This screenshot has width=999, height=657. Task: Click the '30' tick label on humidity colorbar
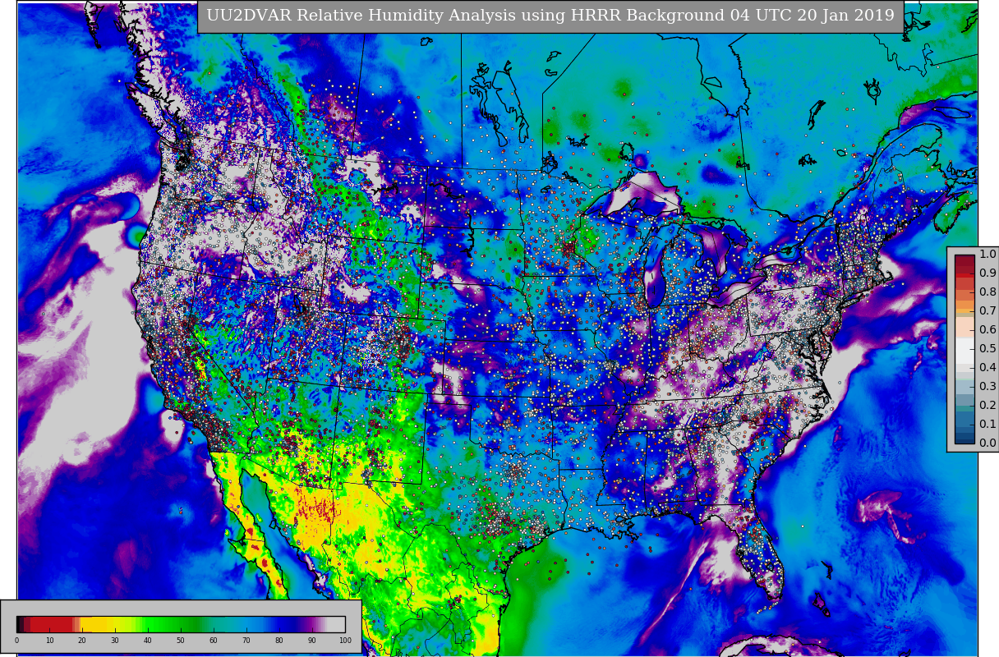(115, 641)
